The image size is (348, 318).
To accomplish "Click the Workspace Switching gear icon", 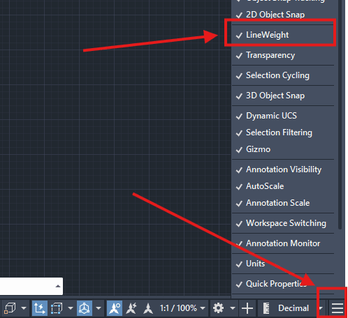I will (218, 308).
